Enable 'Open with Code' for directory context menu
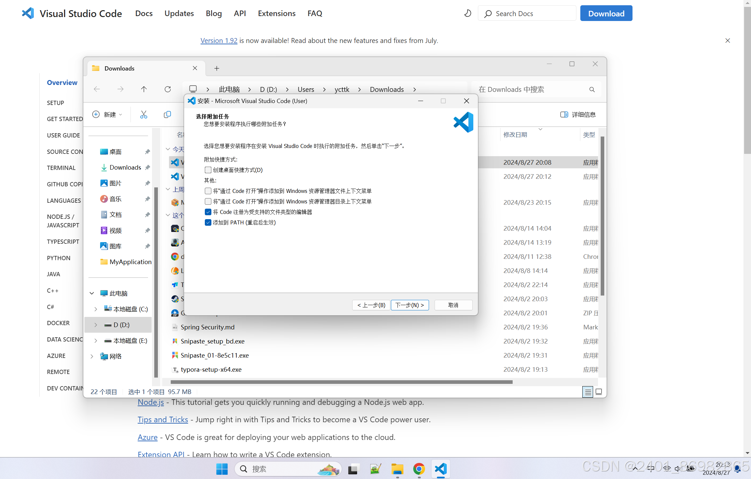Image resolution: width=751 pixels, height=479 pixels. point(208,201)
